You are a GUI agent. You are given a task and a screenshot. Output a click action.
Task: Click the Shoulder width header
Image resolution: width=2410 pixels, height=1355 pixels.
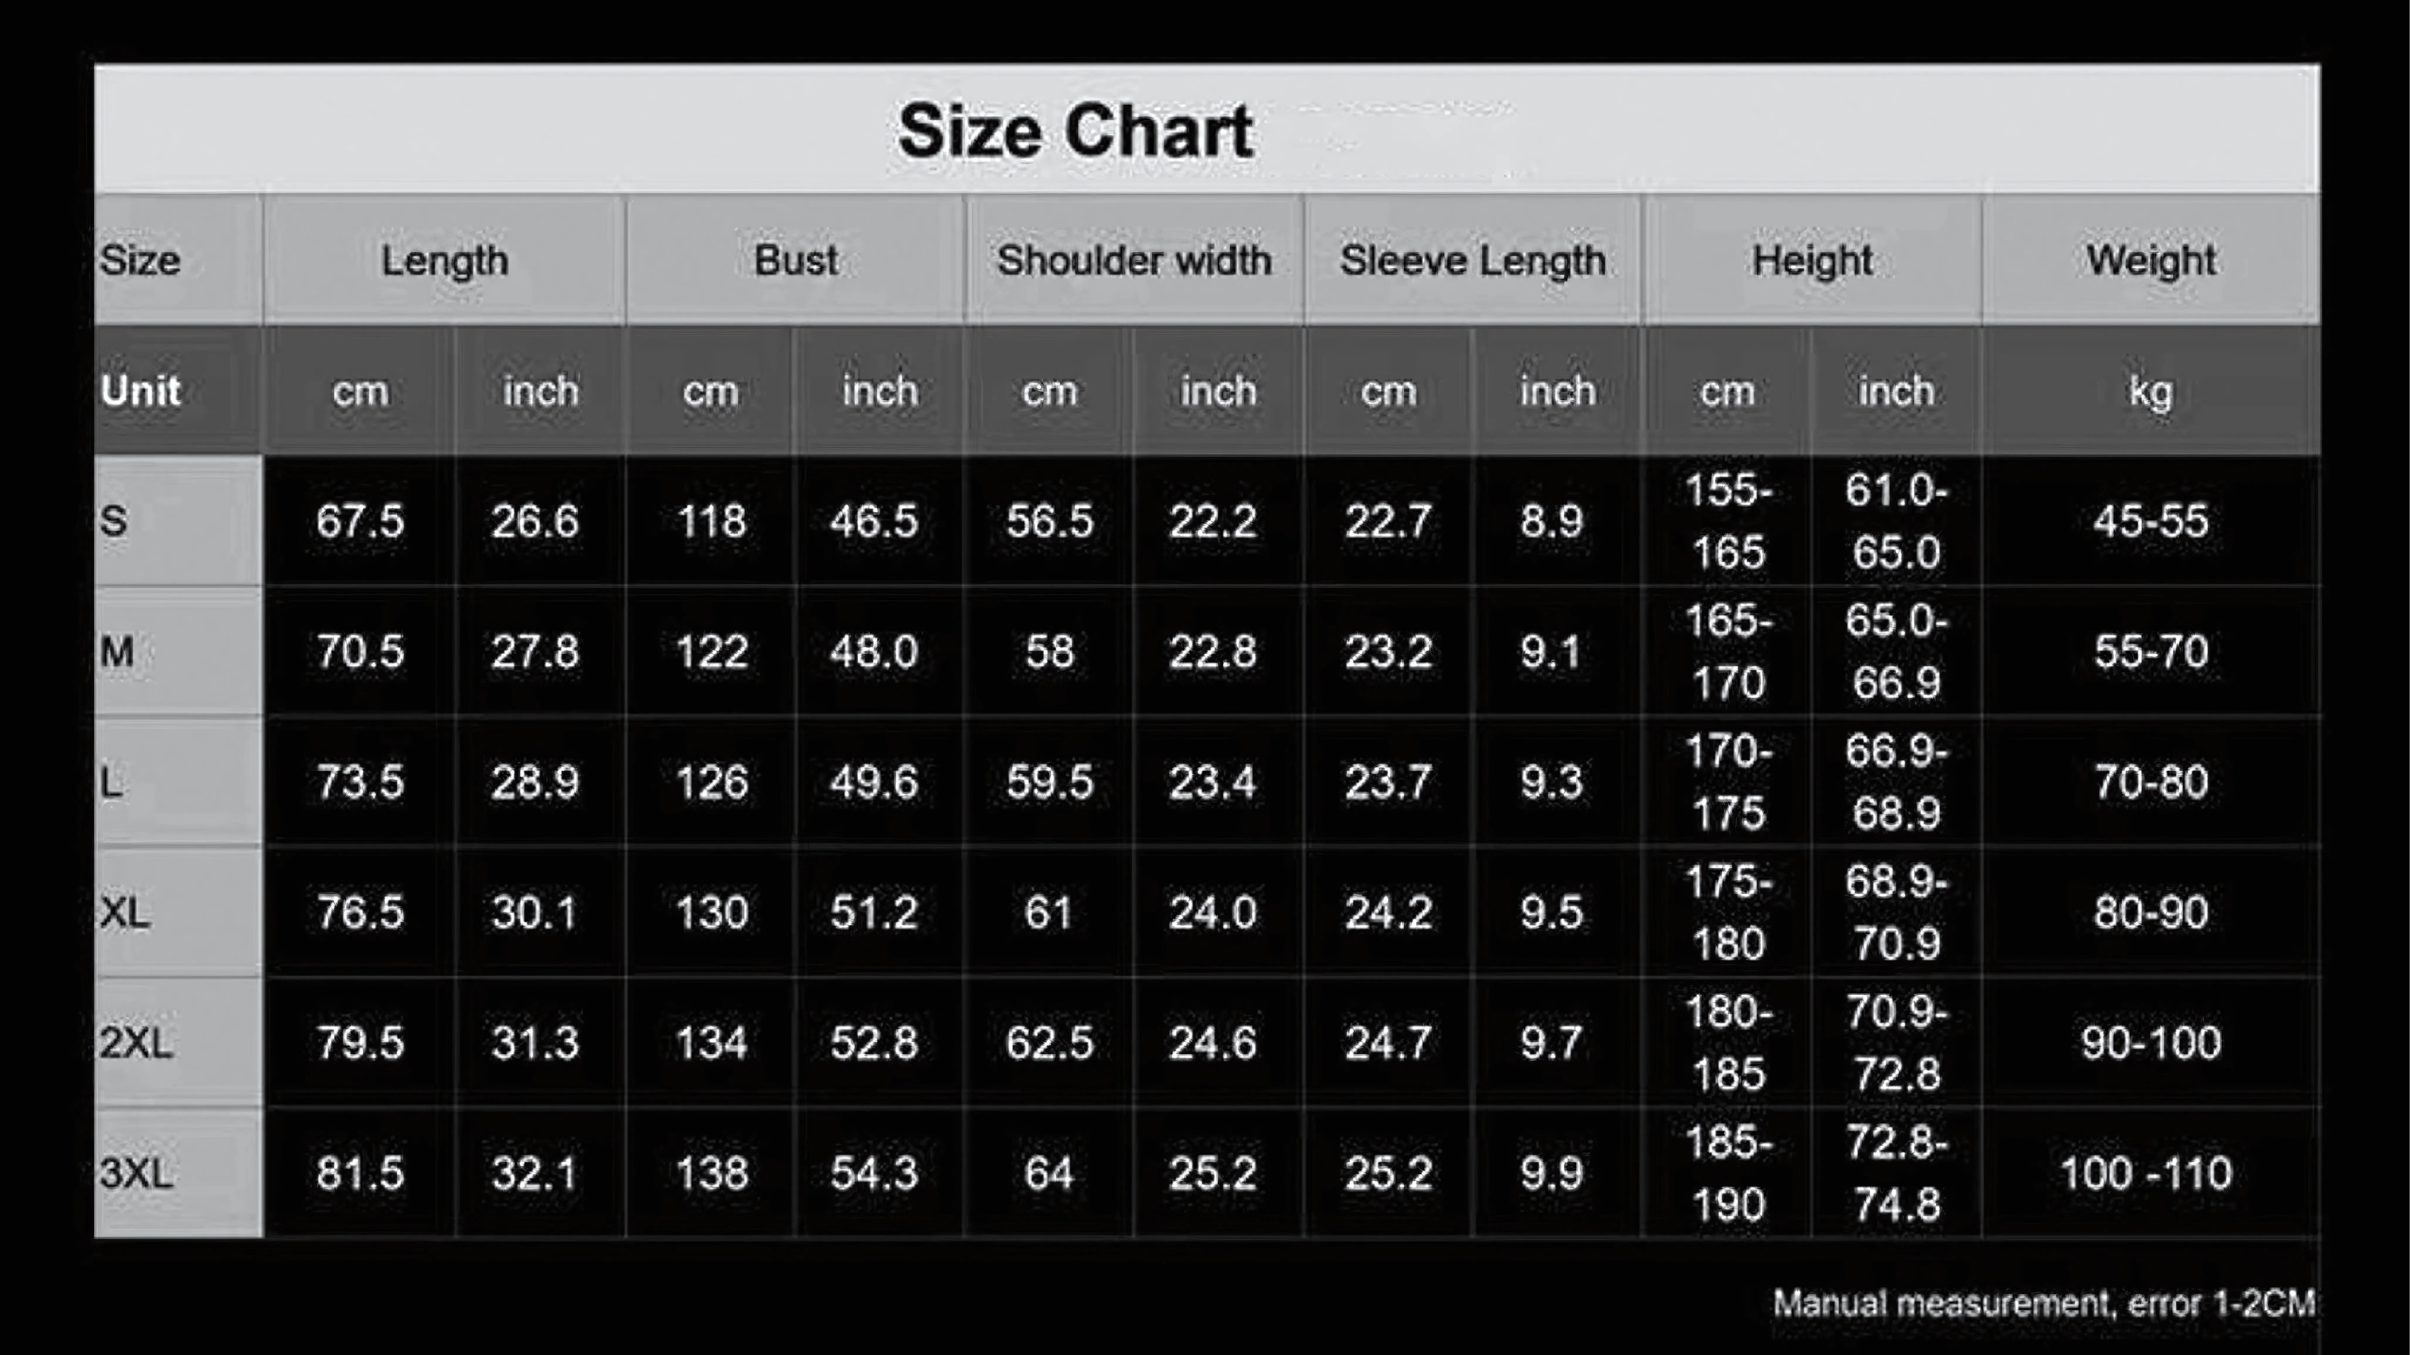click(x=1134, y=260)
